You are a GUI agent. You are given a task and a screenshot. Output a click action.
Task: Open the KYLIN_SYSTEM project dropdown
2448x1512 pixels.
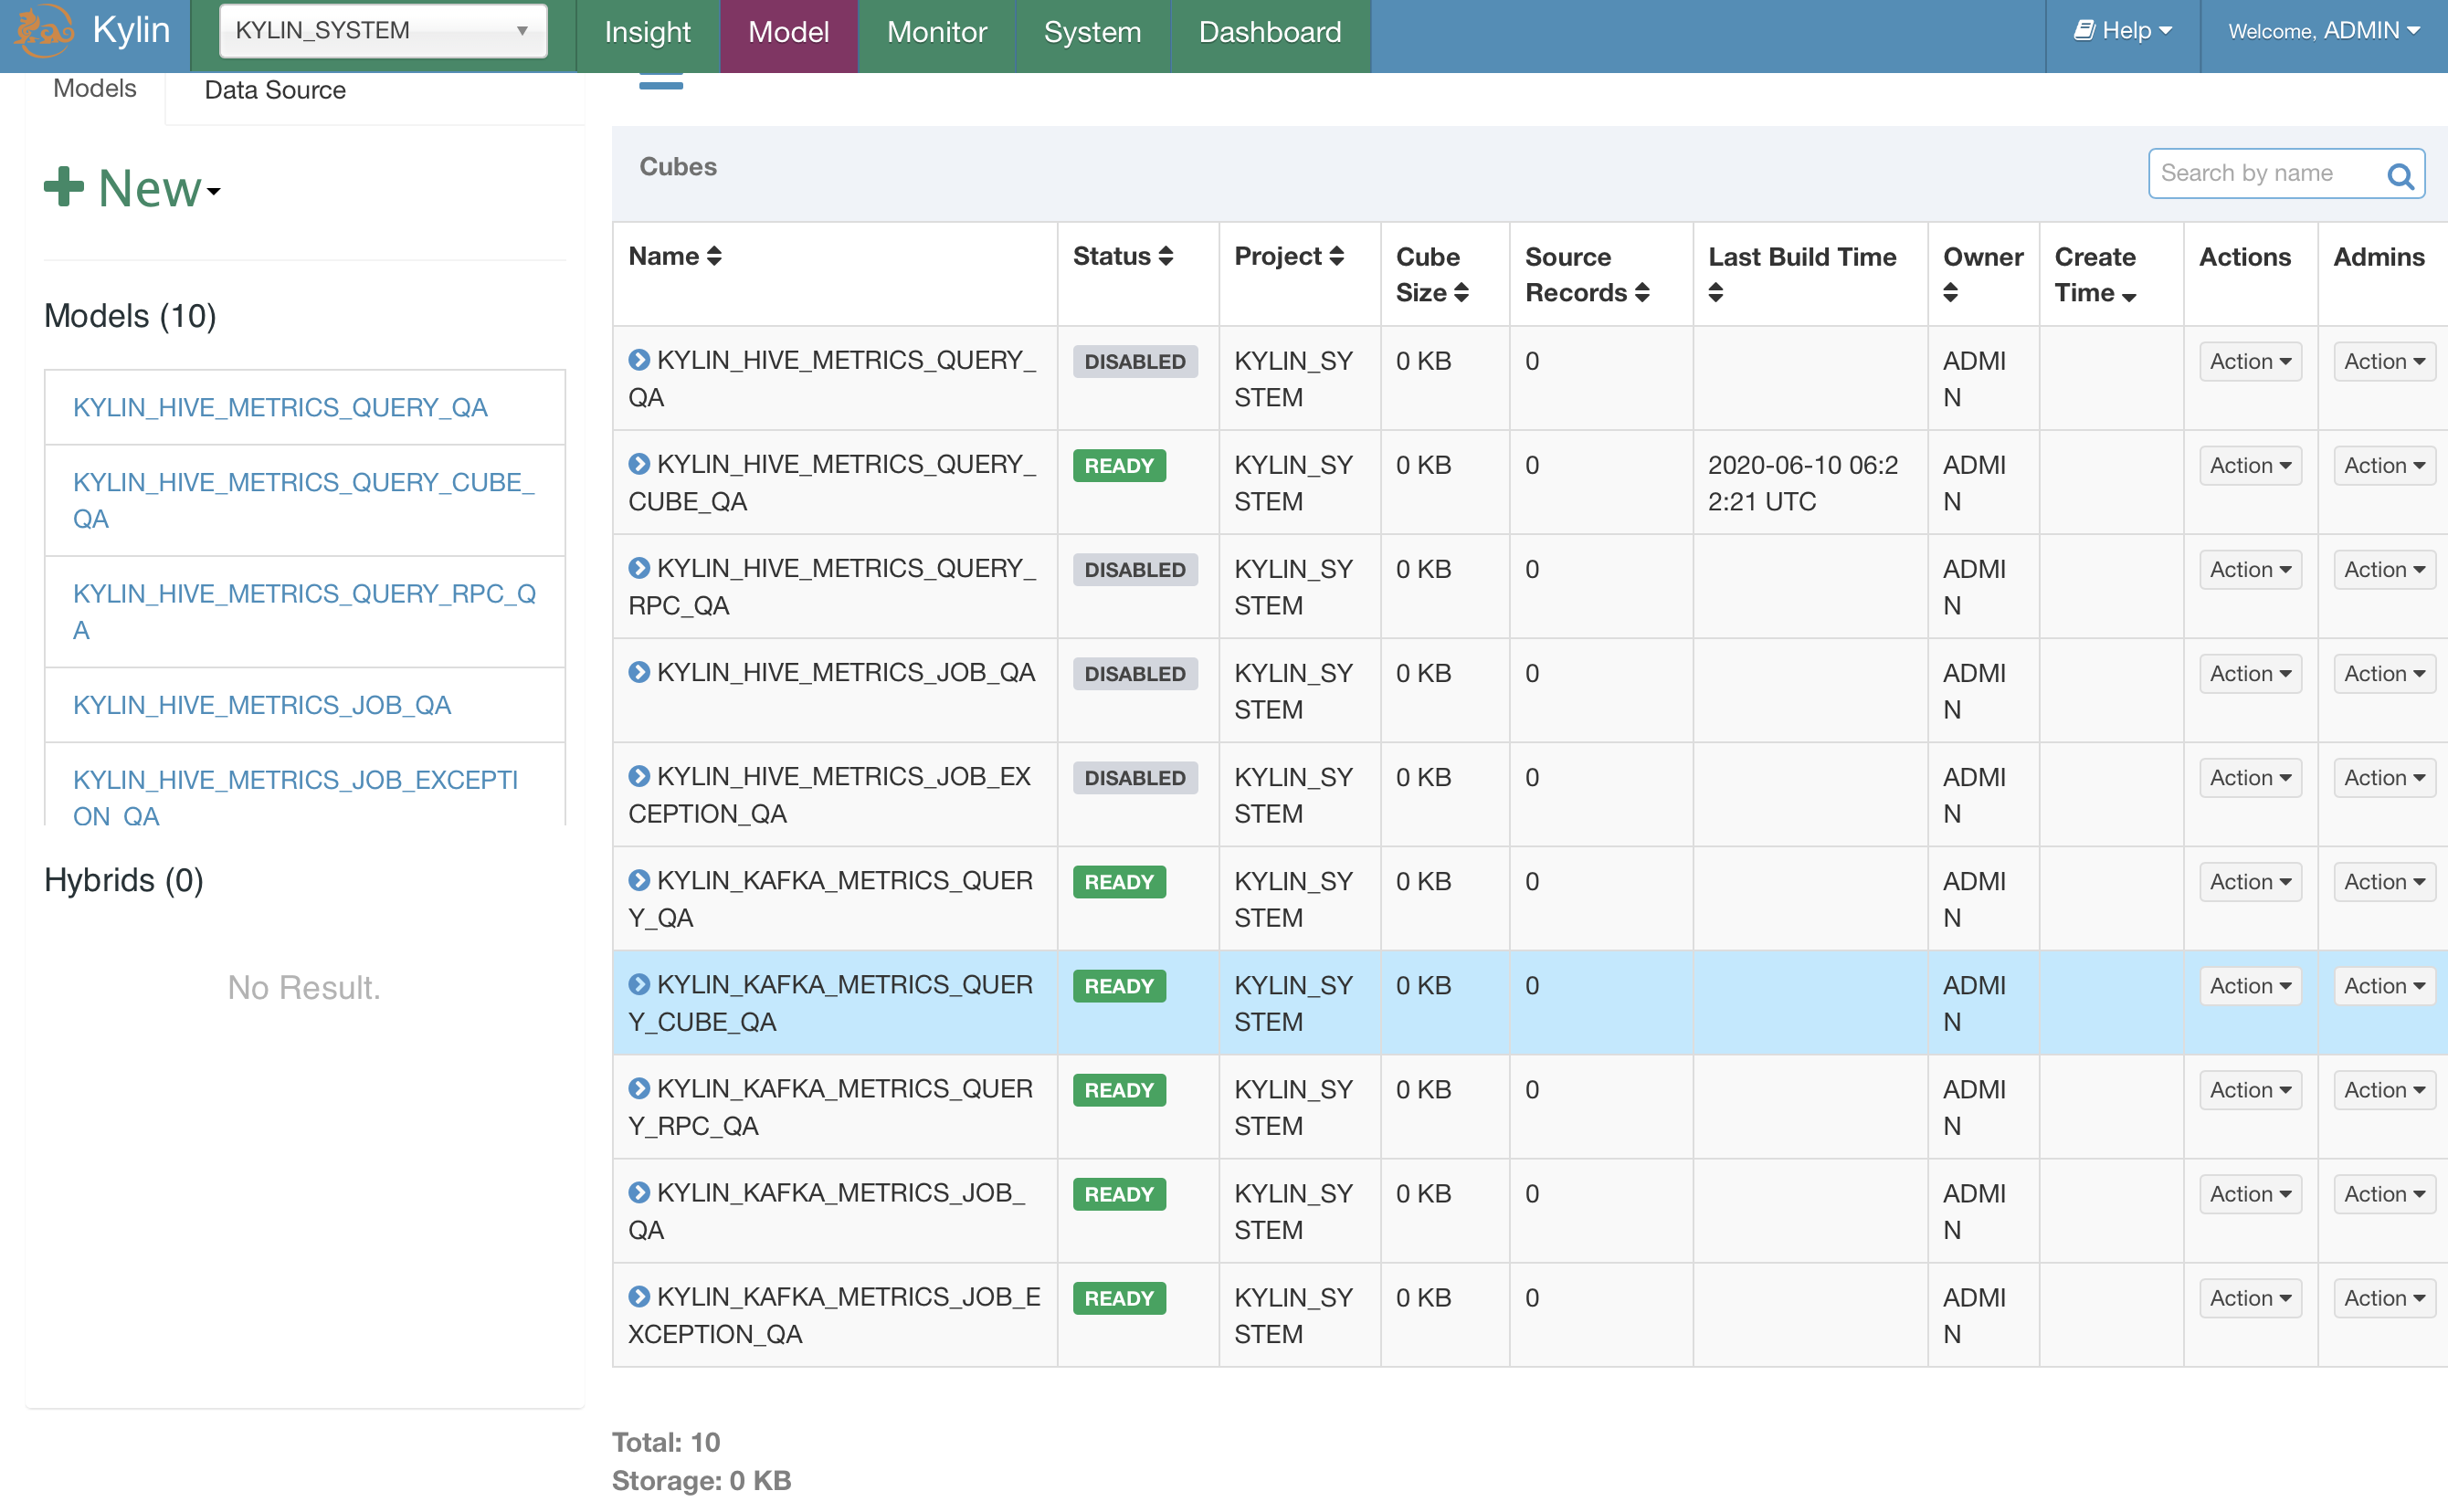383,31
